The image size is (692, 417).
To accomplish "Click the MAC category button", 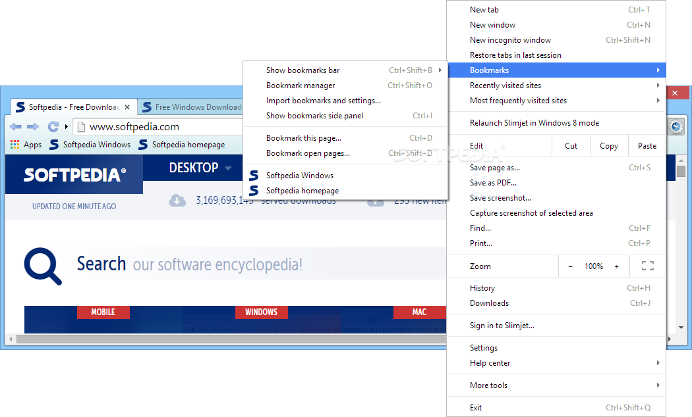I will pyautogui.click(x=419, y=312).
